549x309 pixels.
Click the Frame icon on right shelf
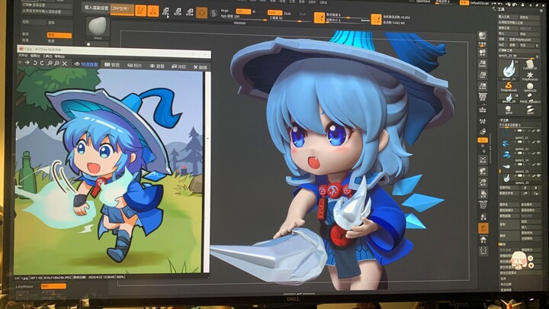(x=483, y=159)
